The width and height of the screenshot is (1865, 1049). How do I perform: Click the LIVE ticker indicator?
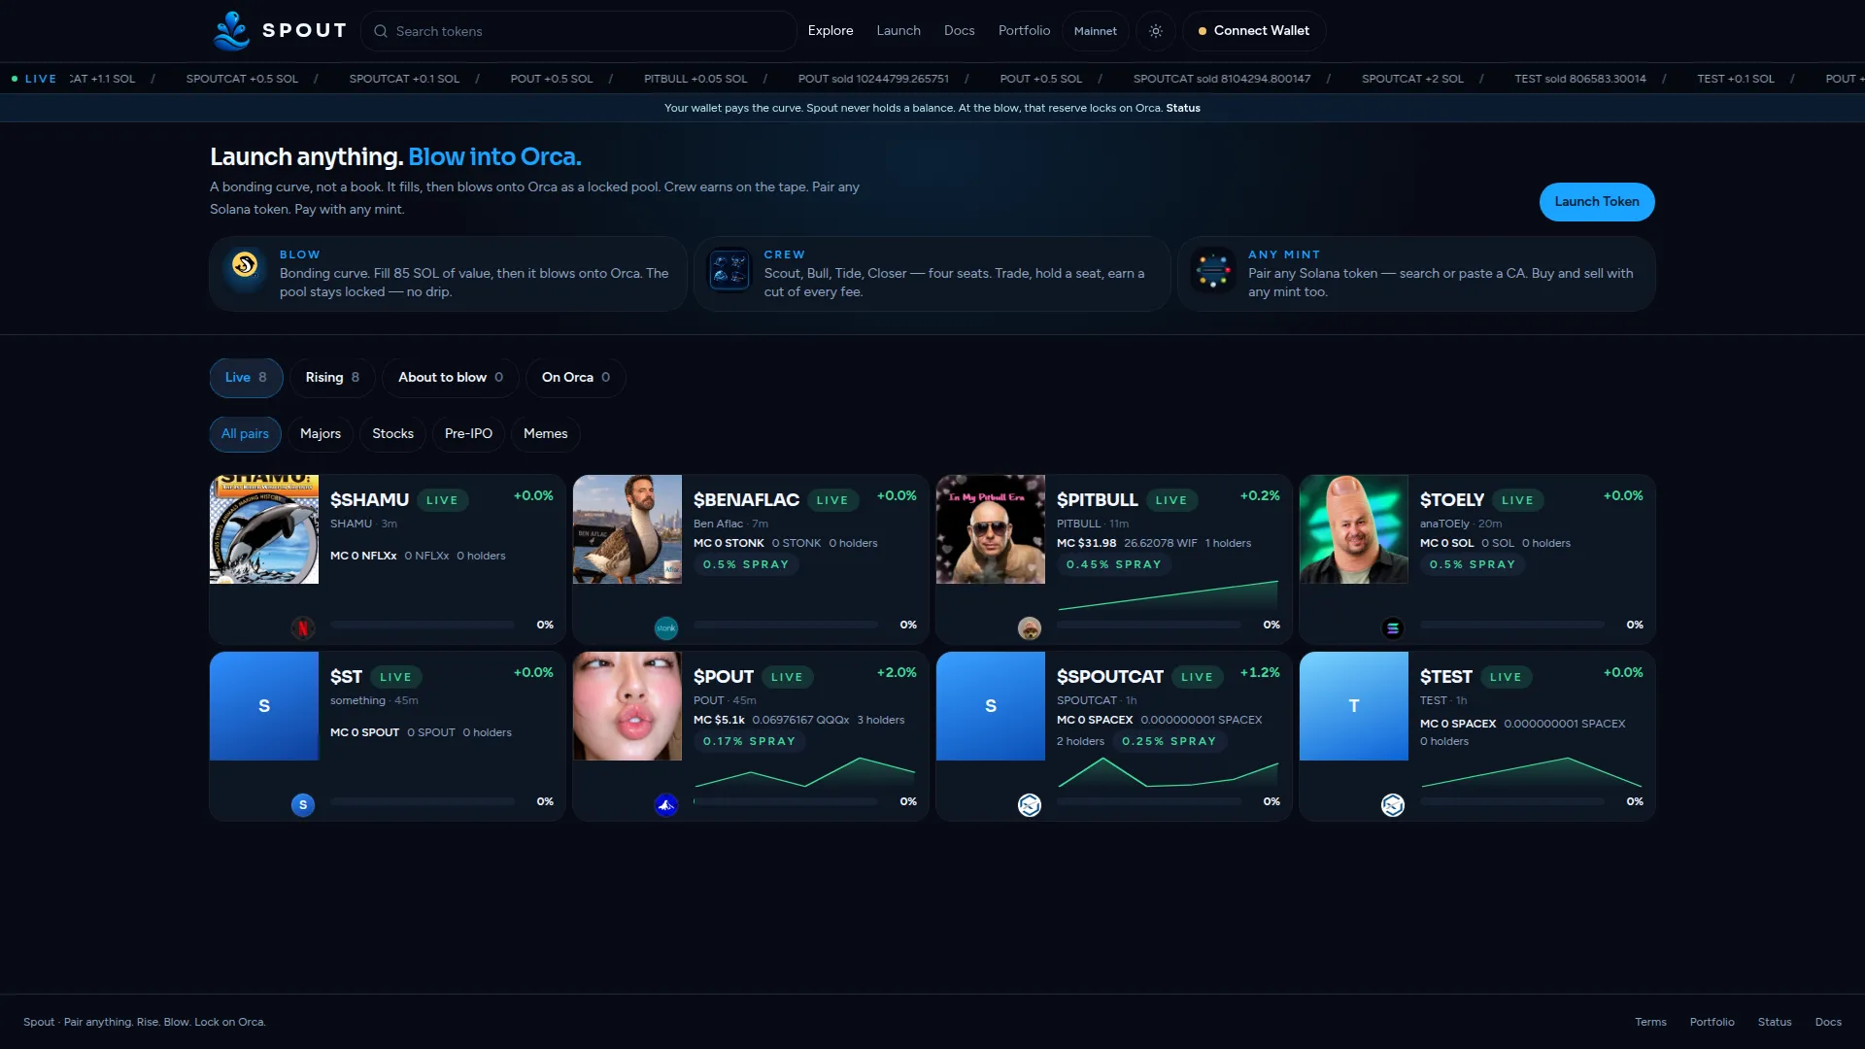click(34, 79)
